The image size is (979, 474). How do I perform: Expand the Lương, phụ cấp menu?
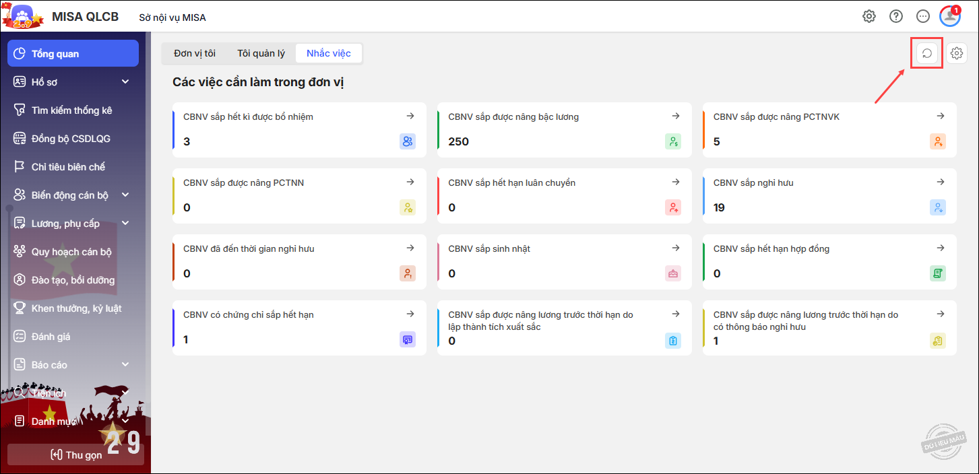pyautogui.click(x=125, y=224)
